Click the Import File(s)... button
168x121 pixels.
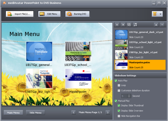(x=20, y=14)
